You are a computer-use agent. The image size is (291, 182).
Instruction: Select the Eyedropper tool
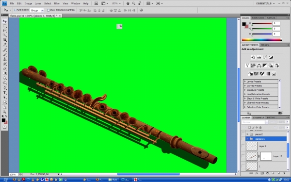pyautogui.click(x=5, y=45)
